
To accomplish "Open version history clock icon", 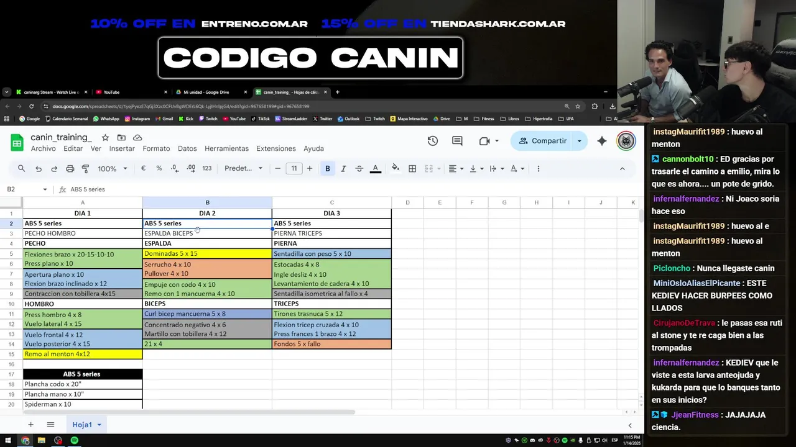I will click(x=432, y=141).
